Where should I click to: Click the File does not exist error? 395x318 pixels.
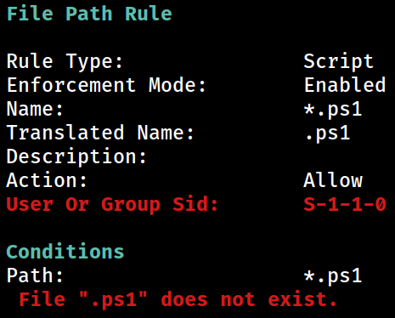click(178, 300)
